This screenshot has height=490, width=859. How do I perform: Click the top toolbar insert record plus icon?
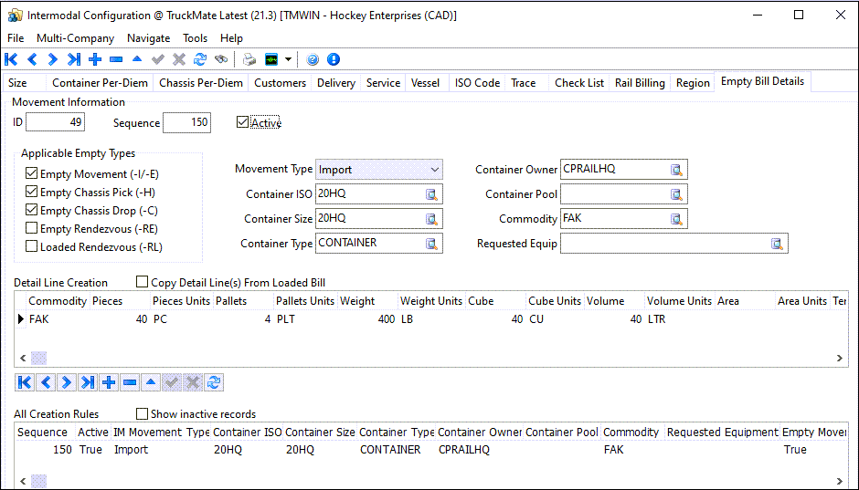tap(95, 59)
